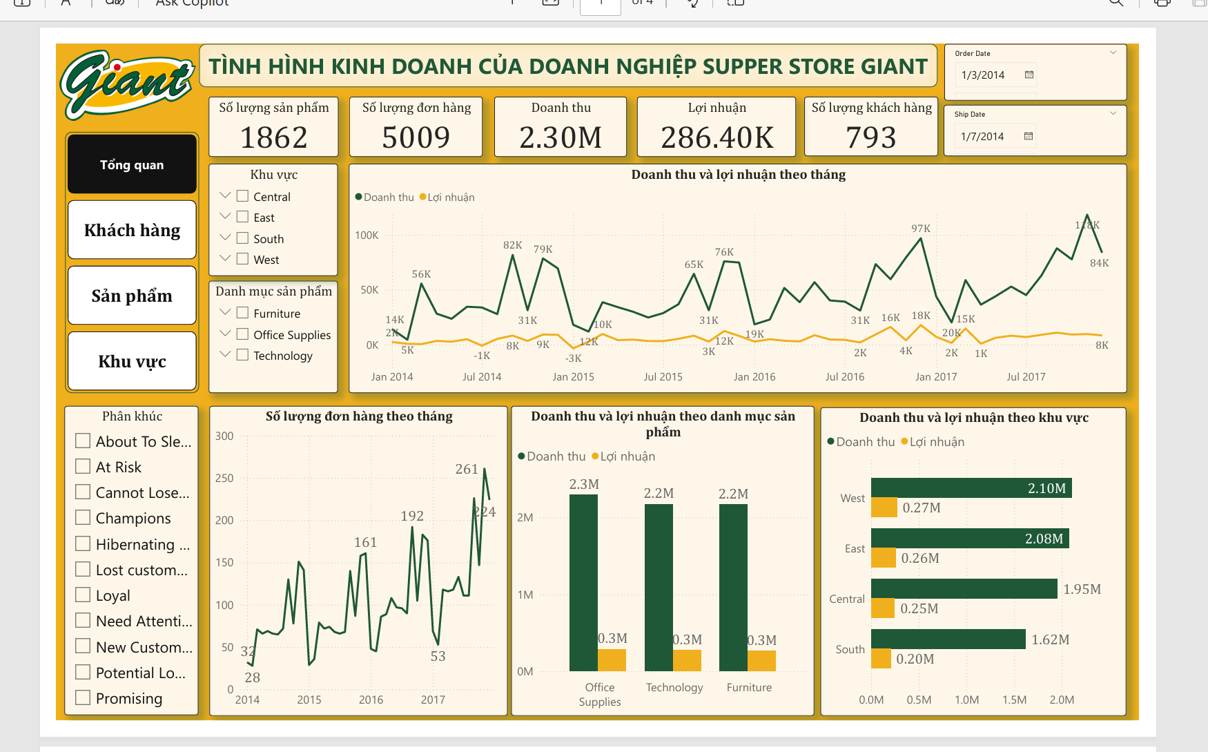
Task: Switch to the Khu vực page
Action: tap(132, 361)
